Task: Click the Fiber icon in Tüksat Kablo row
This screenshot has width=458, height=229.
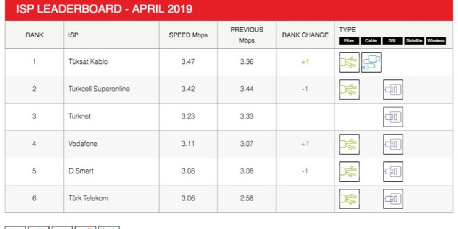Action: pos(349,62)
